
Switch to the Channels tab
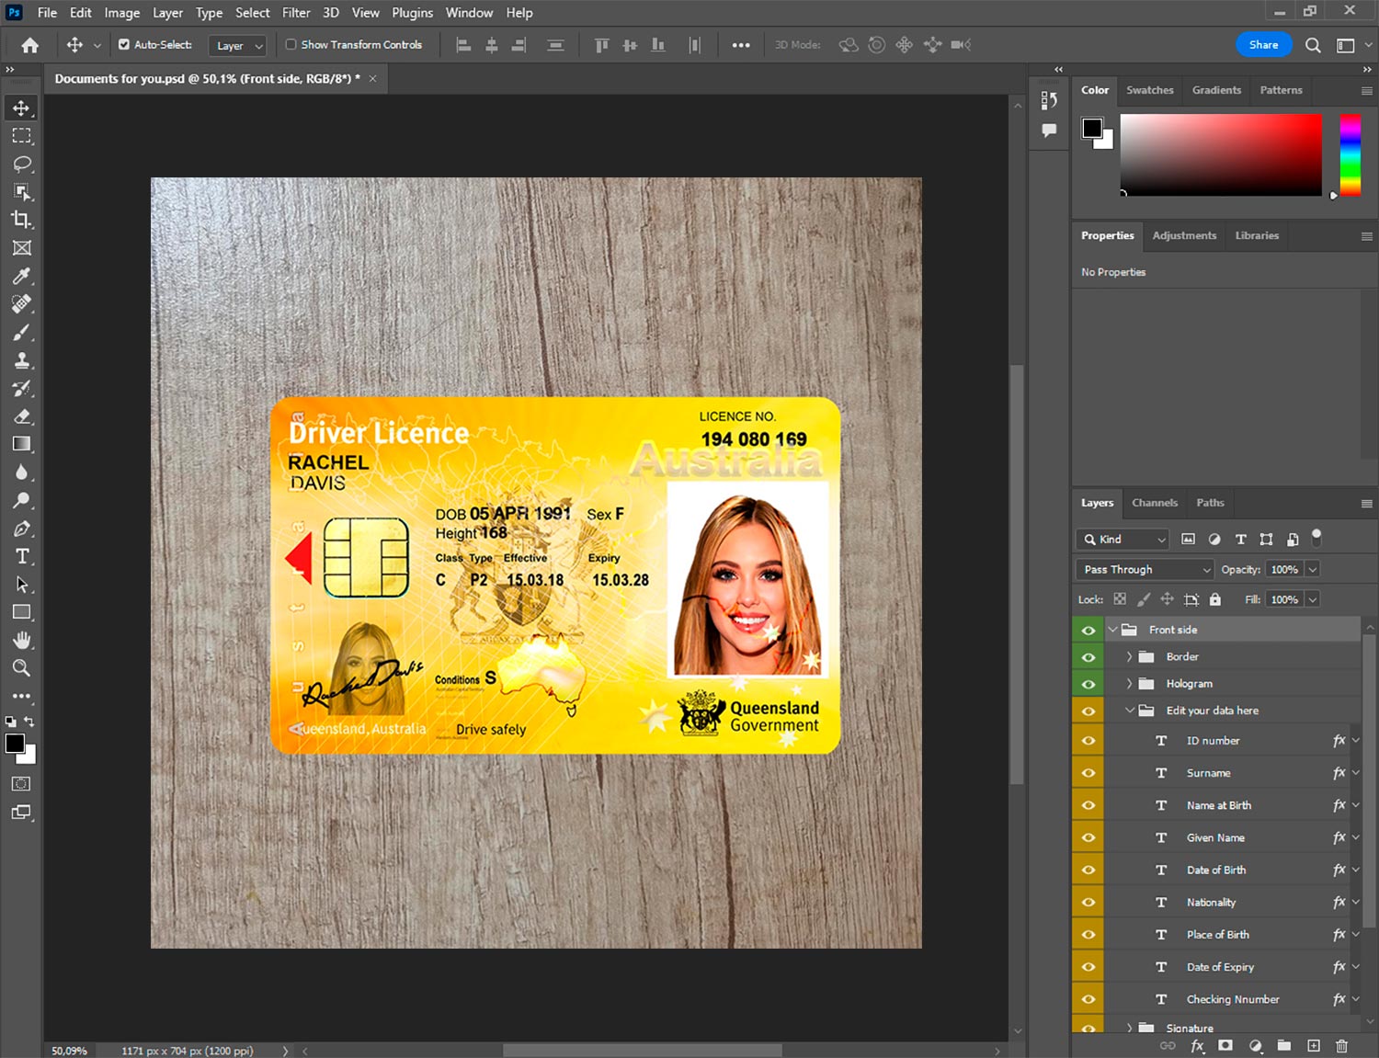(1154, 503)
